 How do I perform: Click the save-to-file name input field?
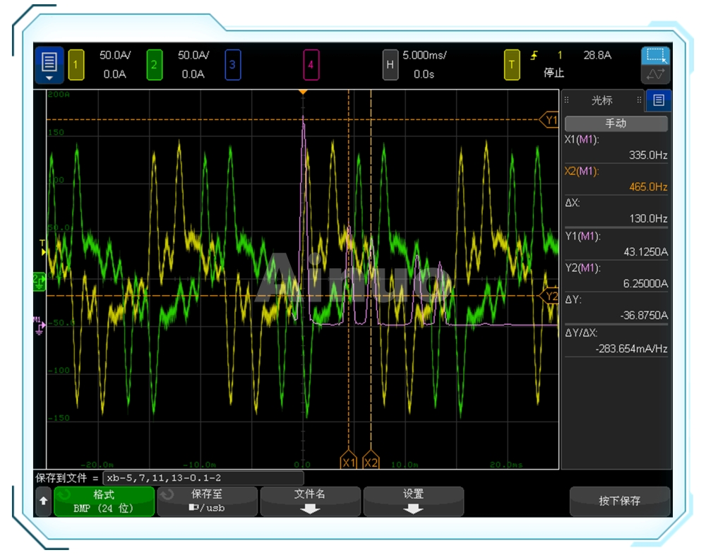(203, 478)
